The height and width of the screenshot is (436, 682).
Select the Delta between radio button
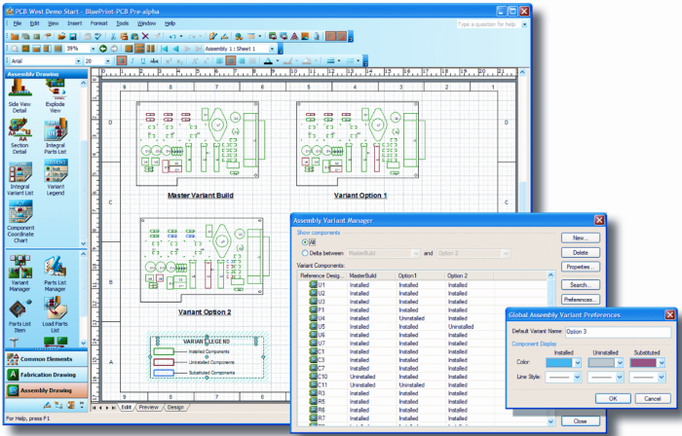tap(305, 253)
